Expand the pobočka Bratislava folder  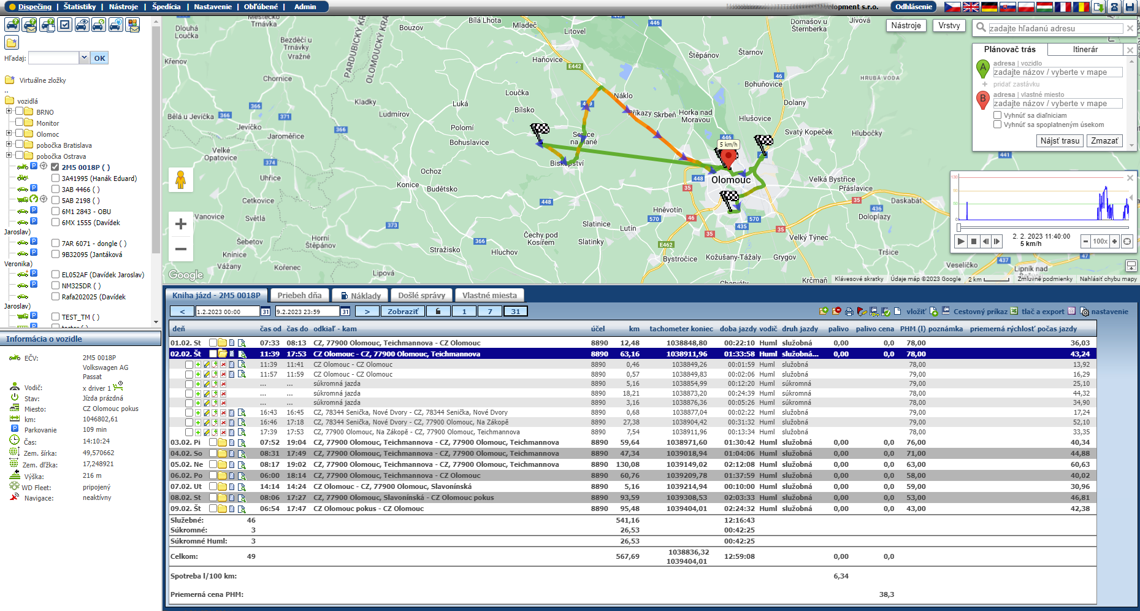point(9,145)
